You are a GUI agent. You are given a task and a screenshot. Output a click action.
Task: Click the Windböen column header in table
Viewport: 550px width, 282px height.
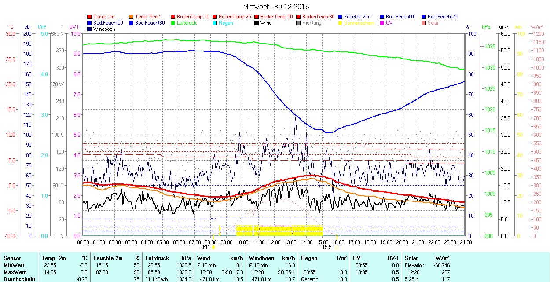tap(261, 258)
